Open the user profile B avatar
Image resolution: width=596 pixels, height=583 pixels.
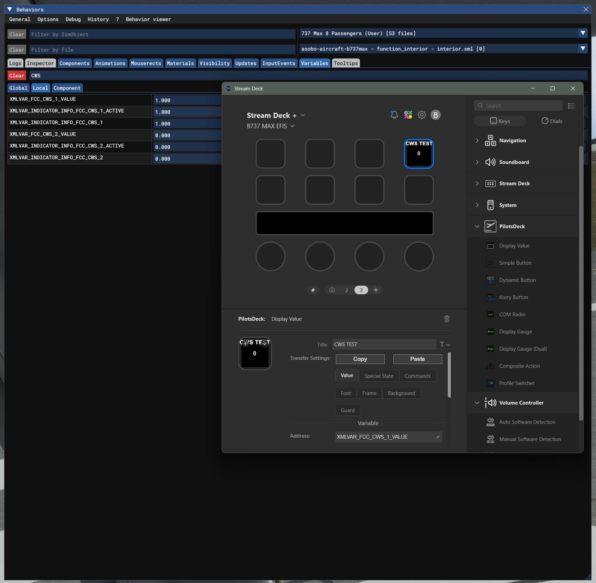[x=436, y=115]
